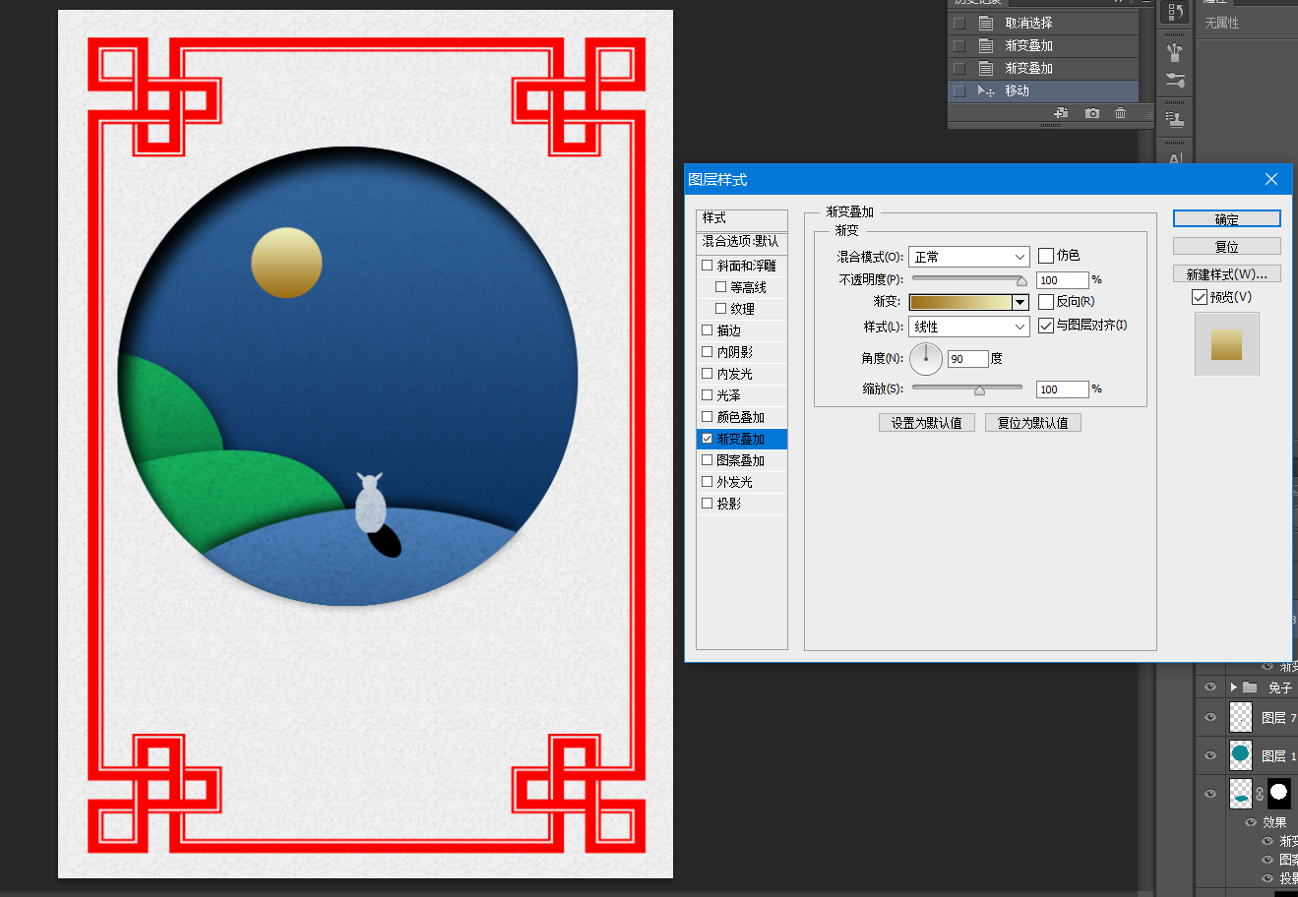1298x897 pixels.
Task: Delete current history state with trash icon
Action: 1120,113
